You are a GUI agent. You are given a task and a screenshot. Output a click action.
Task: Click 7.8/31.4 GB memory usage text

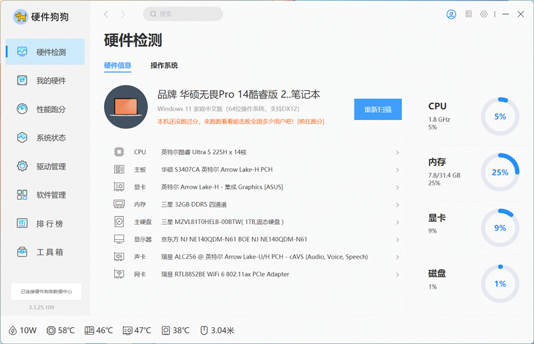click(444, 175)
